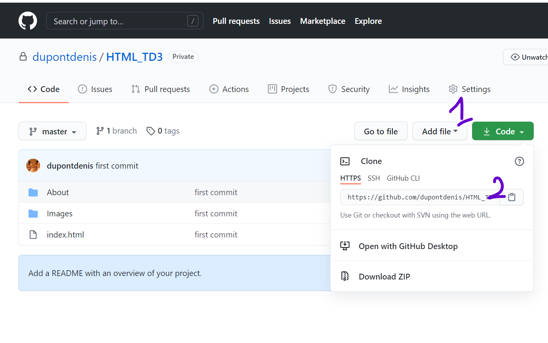Open the About folder
The width and height of the screenshot is (548, 343).
(58, 192)
